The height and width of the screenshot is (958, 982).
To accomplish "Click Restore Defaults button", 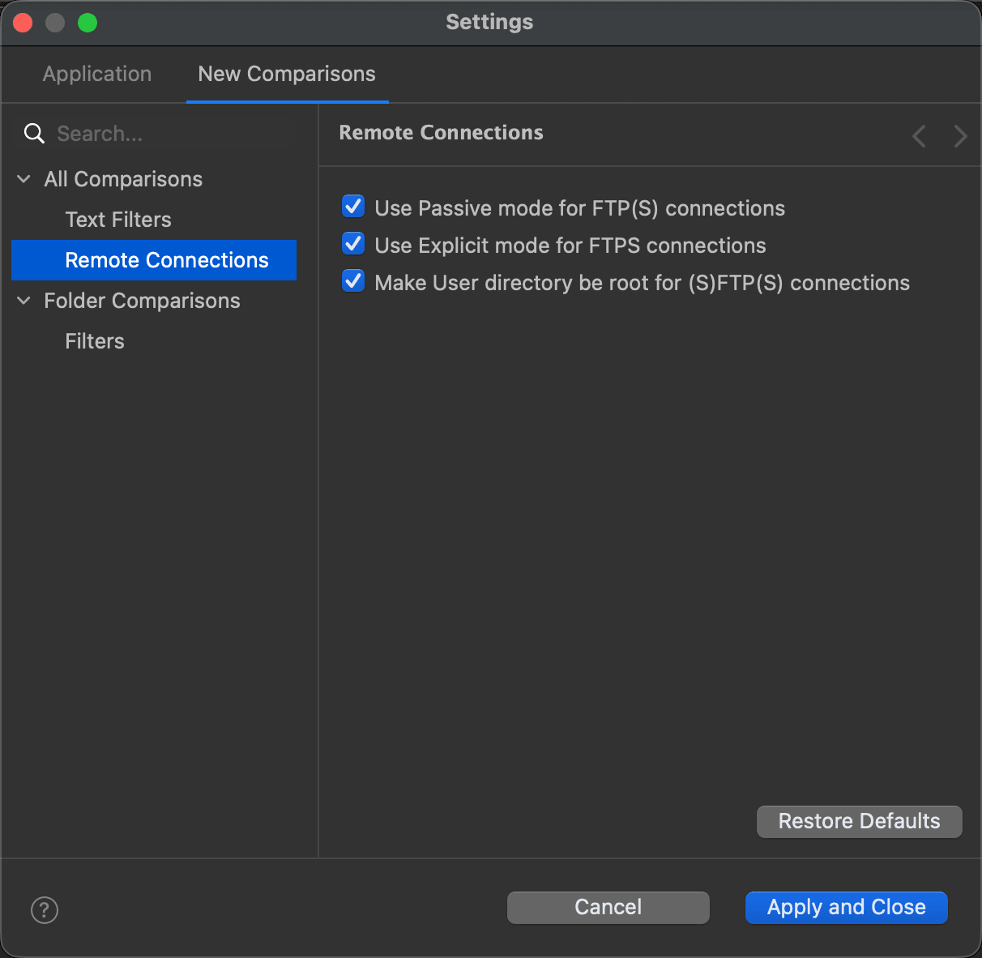I will point(860,821).
